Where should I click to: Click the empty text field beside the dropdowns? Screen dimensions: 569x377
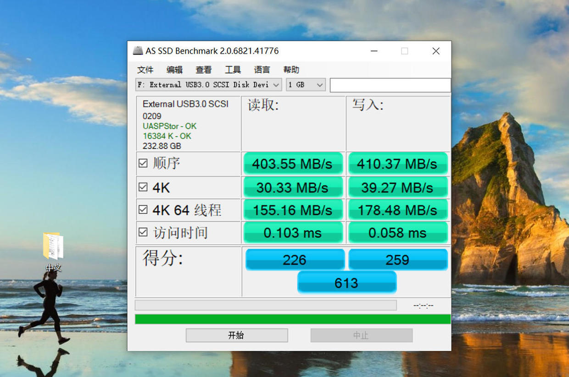(390, 85)
